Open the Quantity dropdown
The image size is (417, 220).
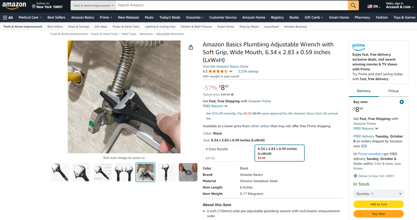378,194
